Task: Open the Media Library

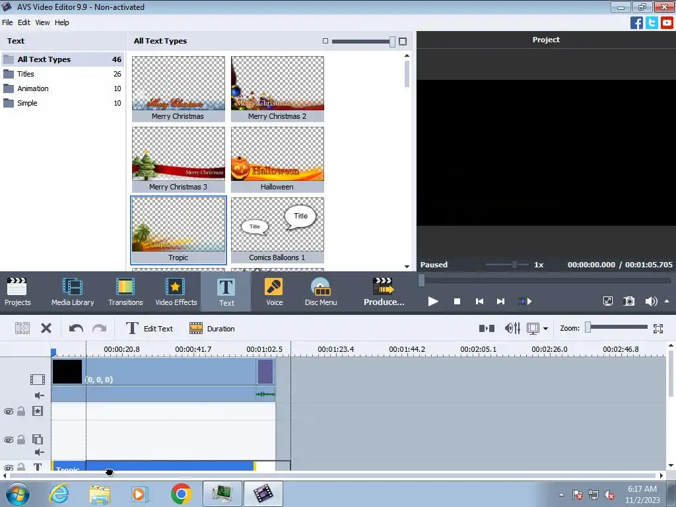Action: (73, 292)
